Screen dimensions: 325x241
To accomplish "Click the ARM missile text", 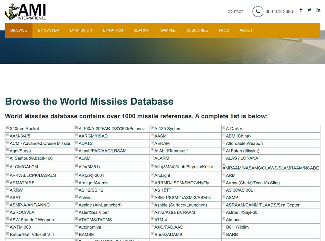I will [x=231, y=175].
